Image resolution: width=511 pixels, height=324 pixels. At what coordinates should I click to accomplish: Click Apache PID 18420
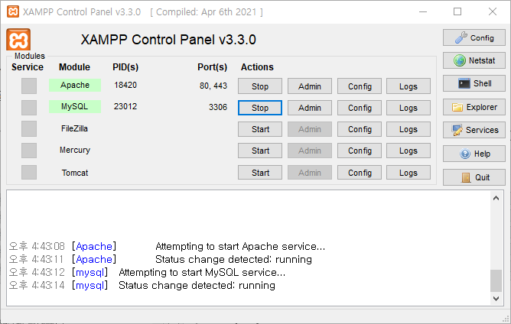coord(125,85)
